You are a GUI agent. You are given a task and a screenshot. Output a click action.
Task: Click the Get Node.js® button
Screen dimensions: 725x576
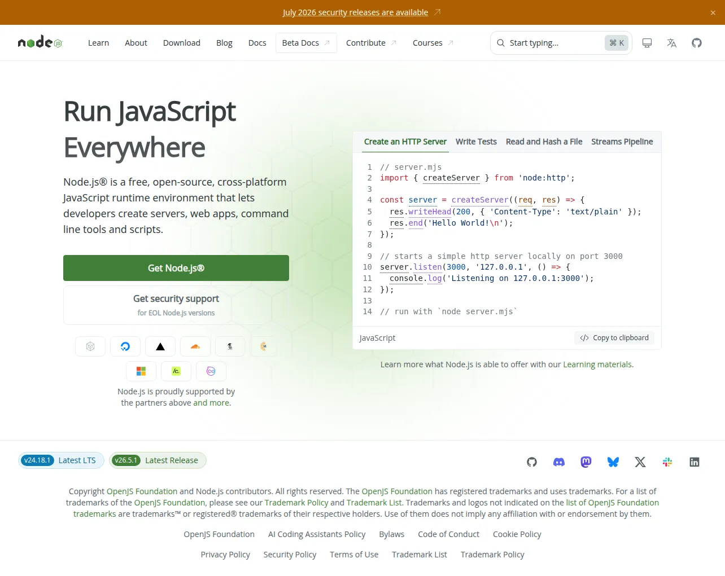point(176,268)
